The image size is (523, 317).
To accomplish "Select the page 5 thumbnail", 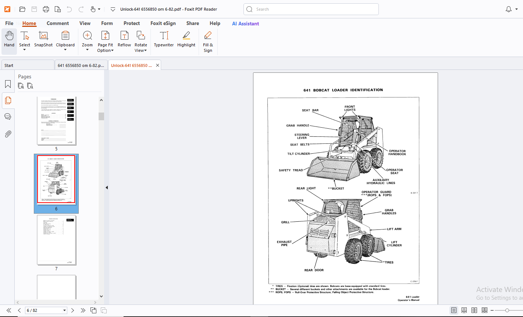I will tap(56, 120).
